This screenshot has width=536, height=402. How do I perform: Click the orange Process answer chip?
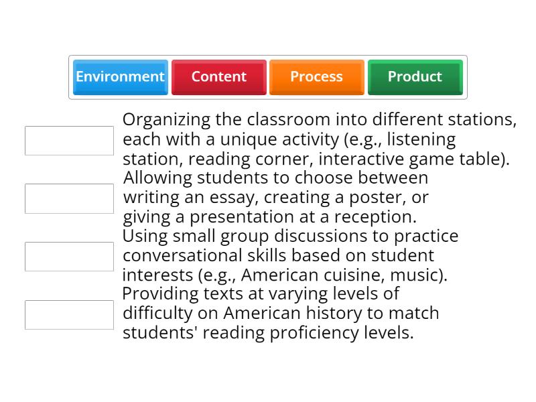coord(316,77)
